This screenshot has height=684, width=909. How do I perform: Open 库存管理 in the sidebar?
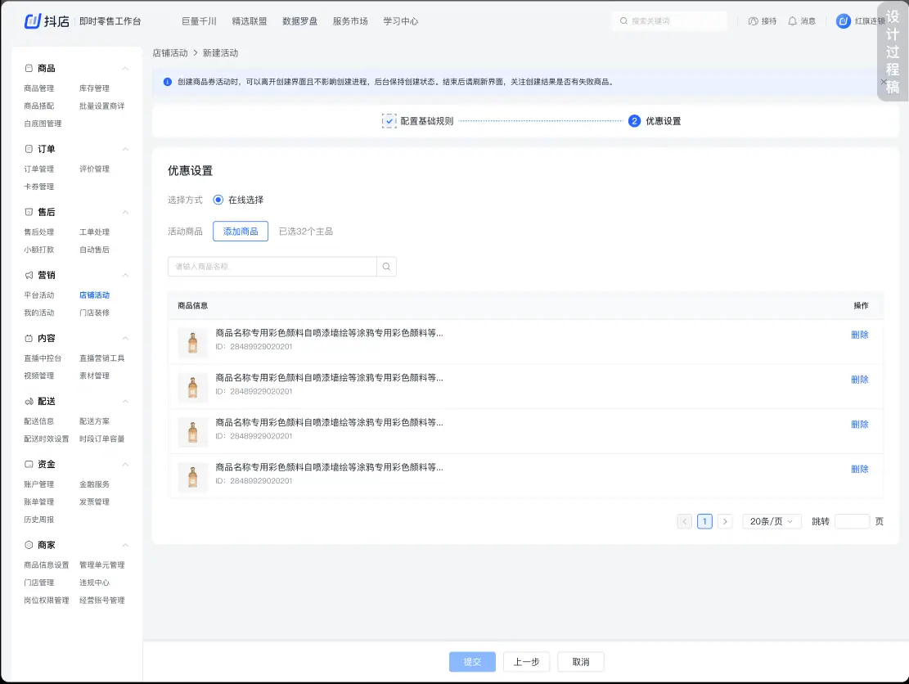pos(94,88)
